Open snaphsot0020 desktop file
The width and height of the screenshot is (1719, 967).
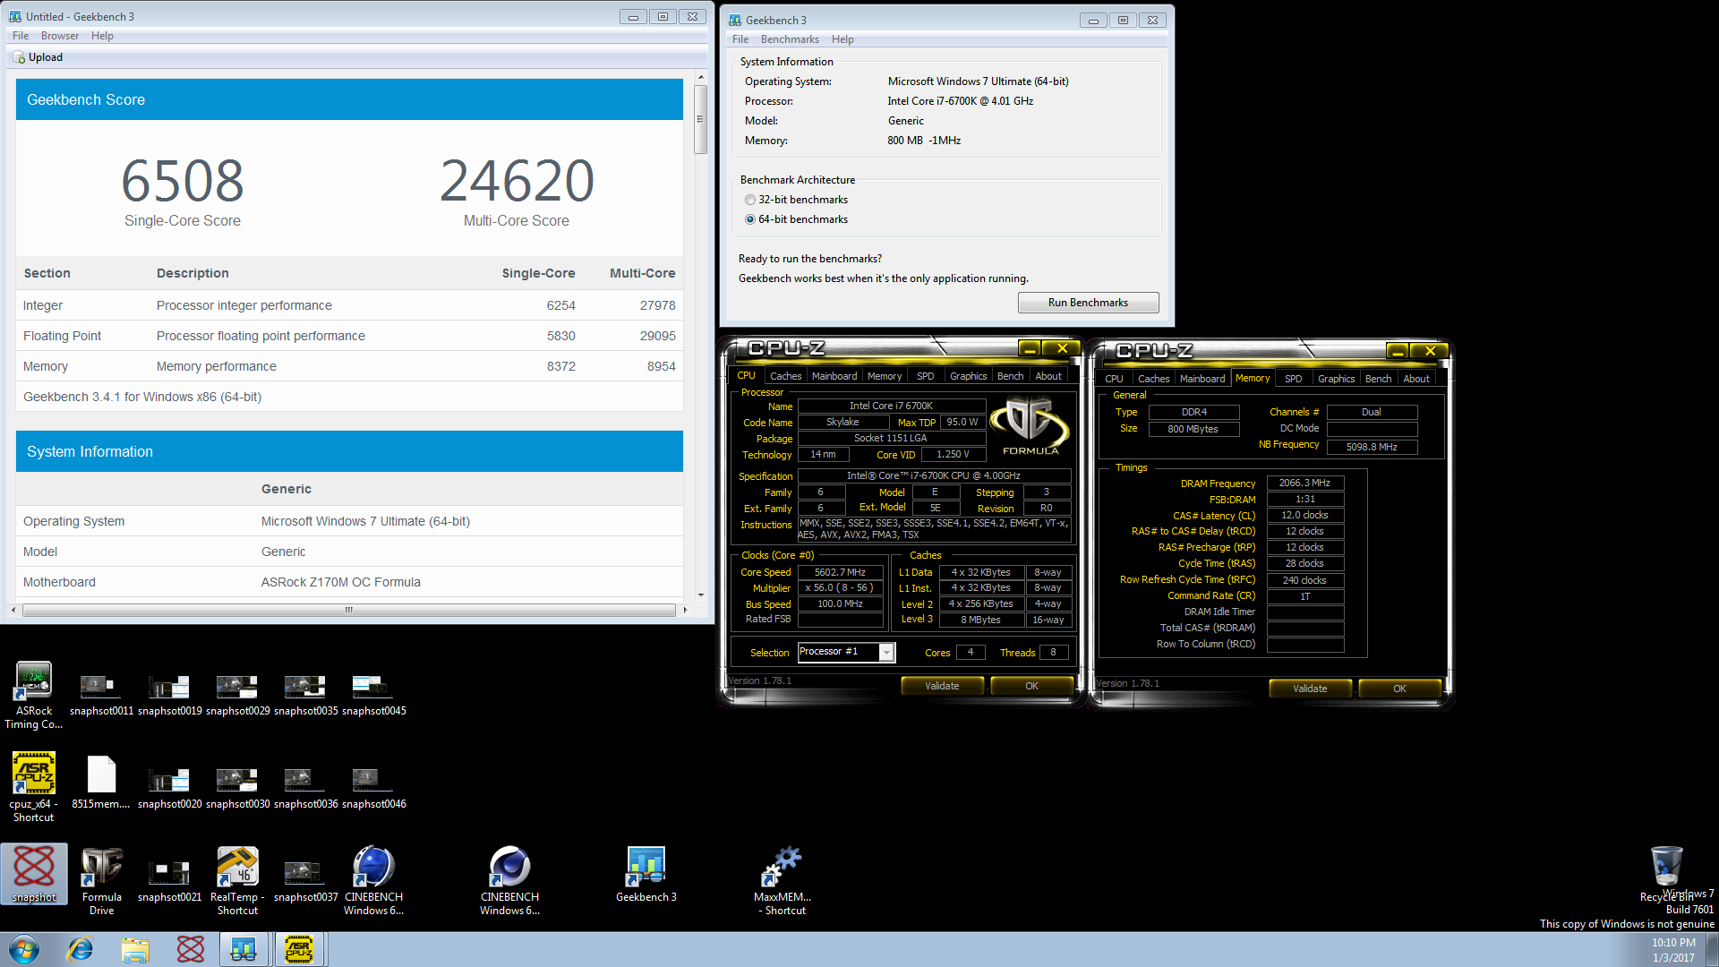[169, 789]
